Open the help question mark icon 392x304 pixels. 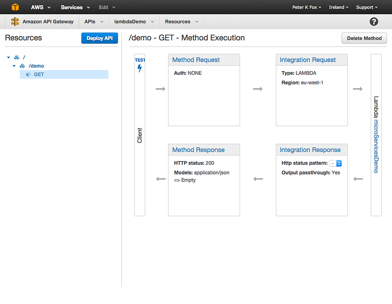374,22
